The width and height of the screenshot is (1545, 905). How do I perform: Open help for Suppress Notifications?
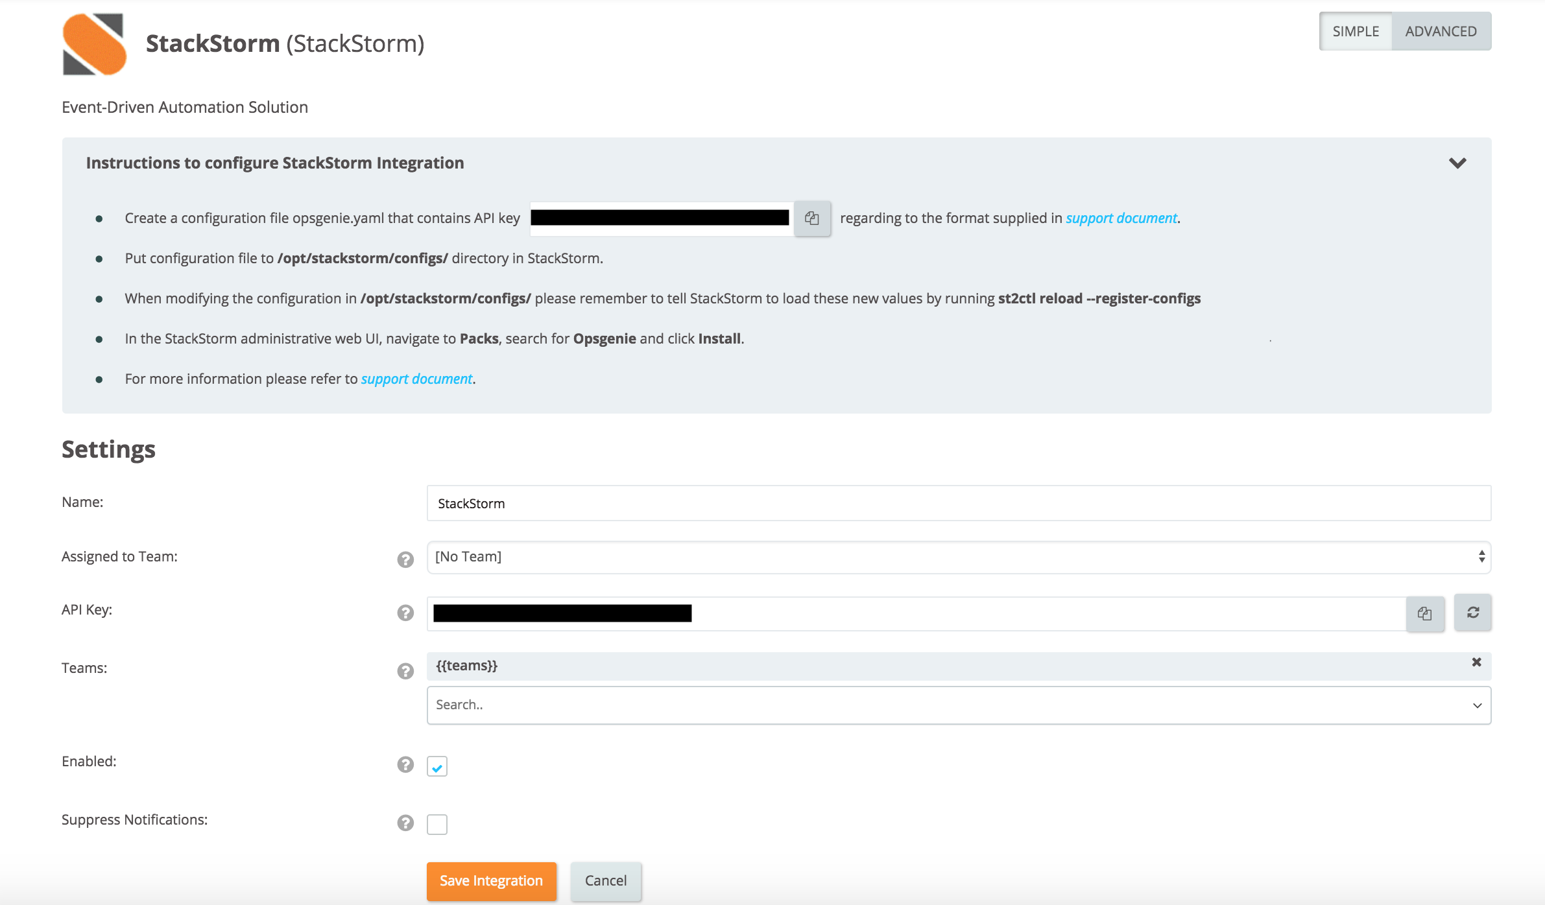coord(405,823)
